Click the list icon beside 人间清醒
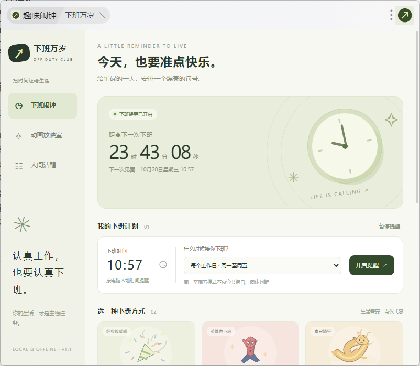Screen dimensions: 420x366 (x=19, y=166)
